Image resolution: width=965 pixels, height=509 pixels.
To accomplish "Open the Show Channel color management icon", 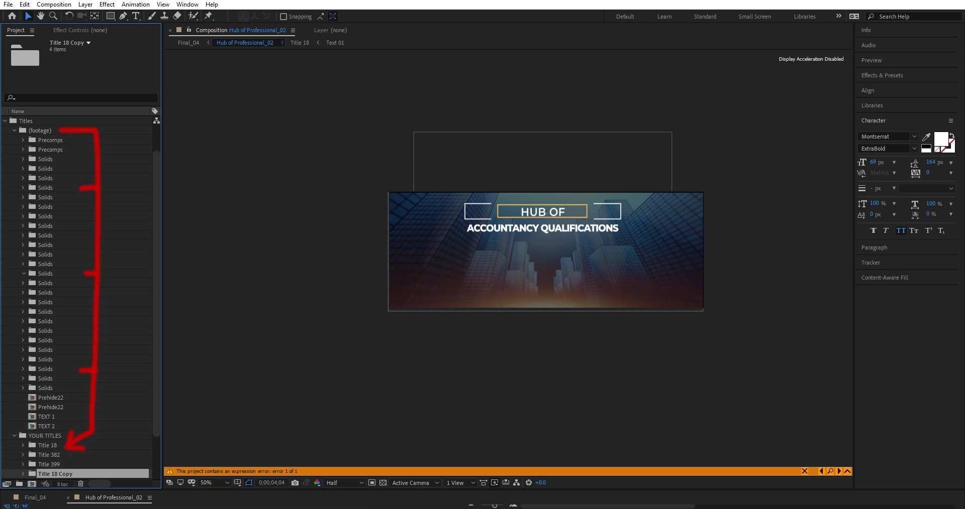I will click(317, 483).
